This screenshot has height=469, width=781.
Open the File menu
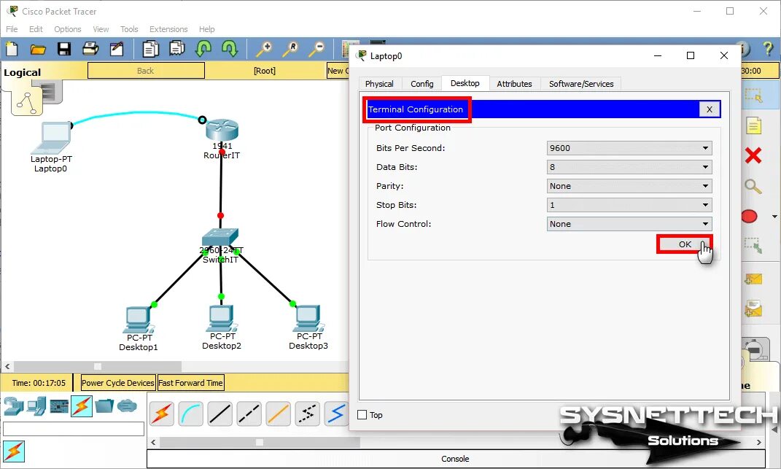pos(12,29)
